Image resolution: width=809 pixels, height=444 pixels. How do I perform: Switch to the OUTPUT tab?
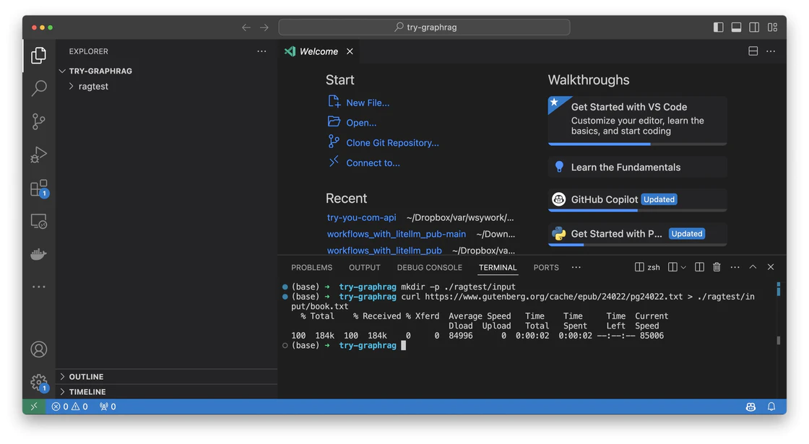point(364,267)
